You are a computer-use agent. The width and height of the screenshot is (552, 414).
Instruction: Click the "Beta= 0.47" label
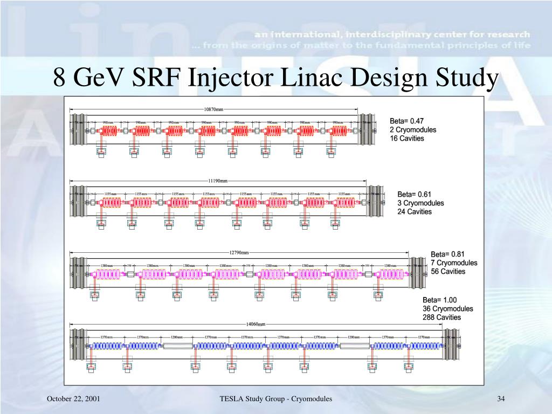tap(406, 121)
